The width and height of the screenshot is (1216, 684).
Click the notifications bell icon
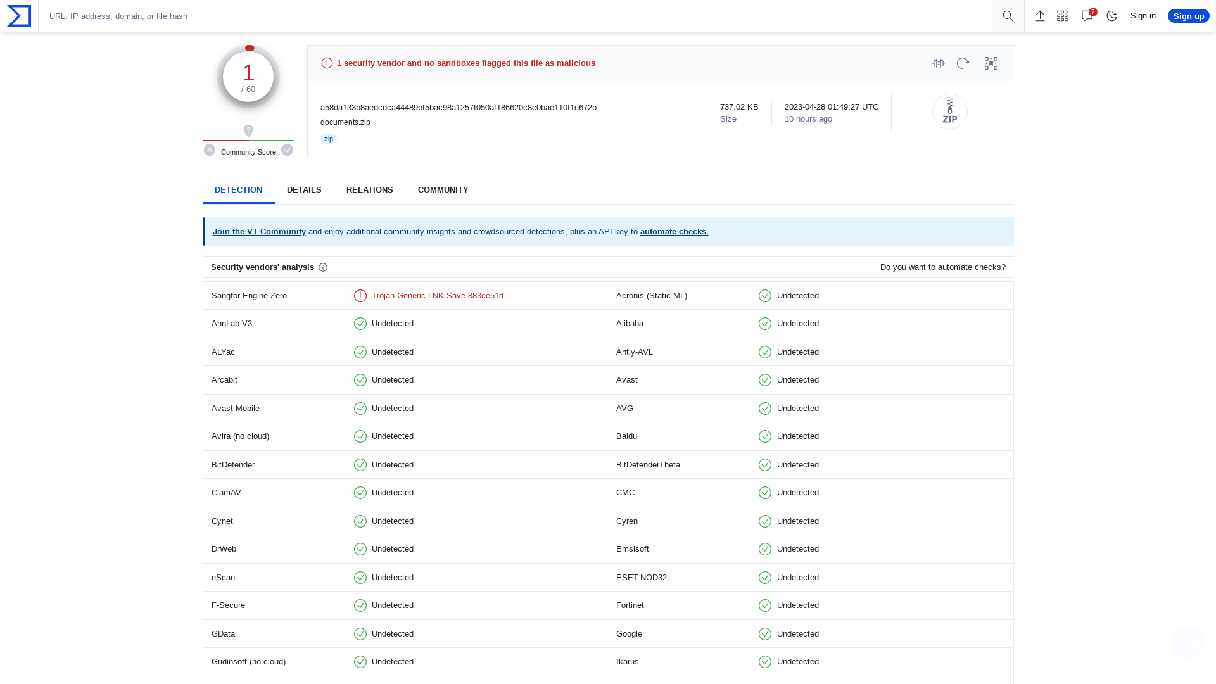tap(1087, 15)
